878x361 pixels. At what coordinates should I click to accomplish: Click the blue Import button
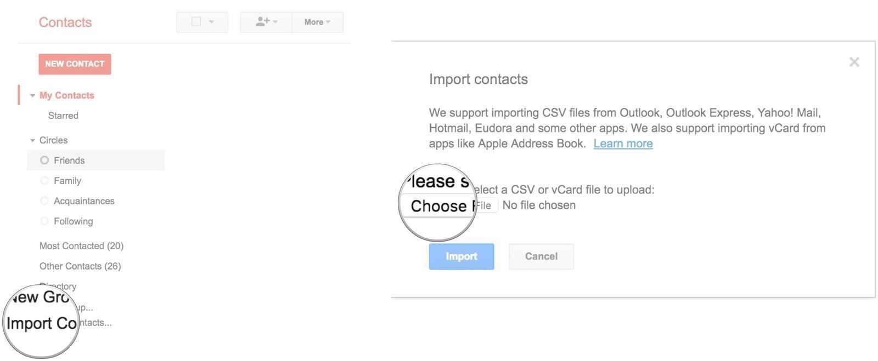(461, 256)
